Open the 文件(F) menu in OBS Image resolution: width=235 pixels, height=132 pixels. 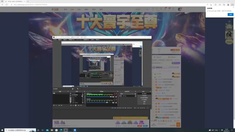(x=55, y=40)
